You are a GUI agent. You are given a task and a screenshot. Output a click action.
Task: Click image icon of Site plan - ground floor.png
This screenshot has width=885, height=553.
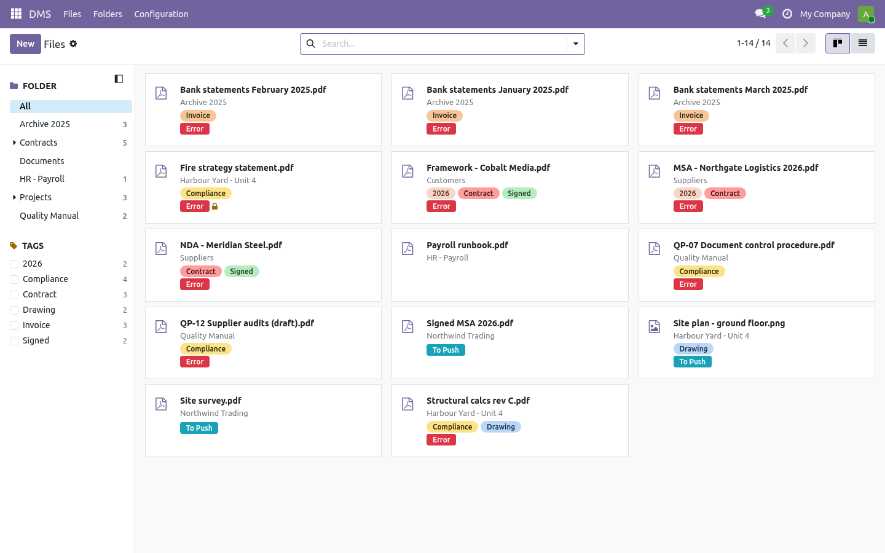(x=655, y=326)
